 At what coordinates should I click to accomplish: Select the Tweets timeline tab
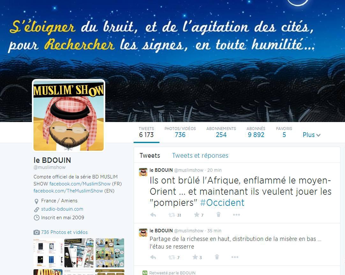150,156
